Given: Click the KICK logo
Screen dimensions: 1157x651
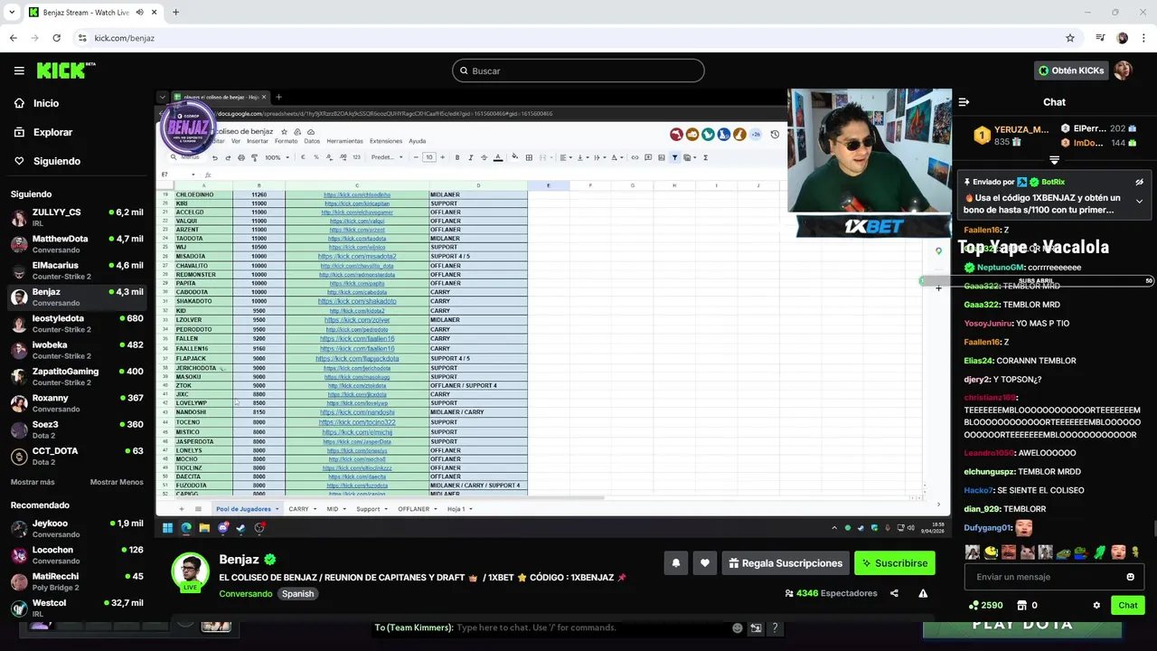Looking at the screenshot, I should pyautogui.click(x=66, y=71).
